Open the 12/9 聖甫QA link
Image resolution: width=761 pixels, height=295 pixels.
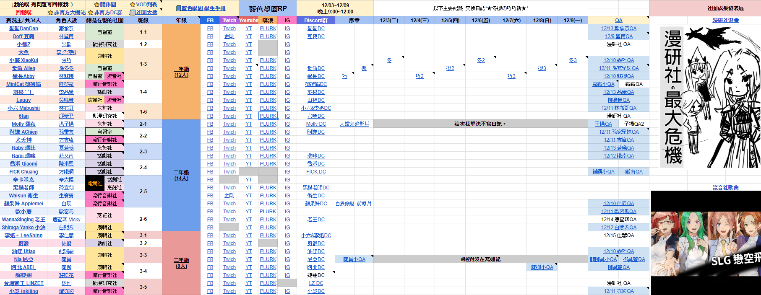click(x=618, y=36)
